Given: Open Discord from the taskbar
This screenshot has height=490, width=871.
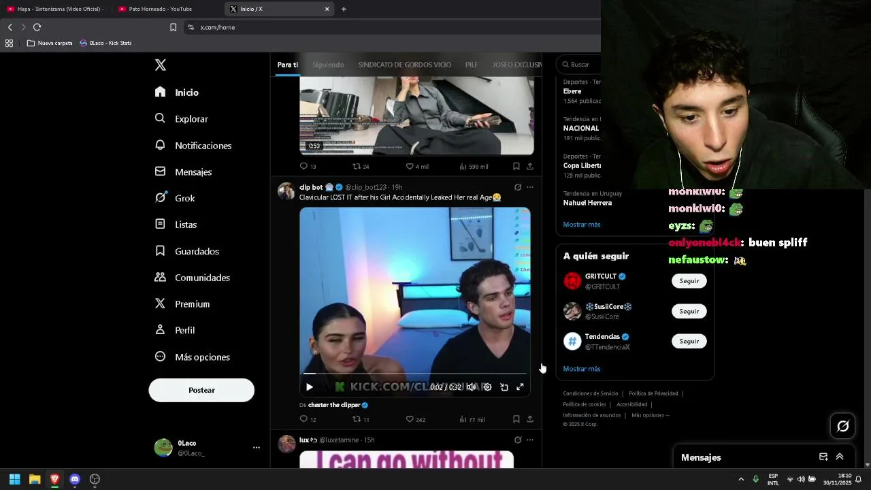Looking at the screenshot, I should tap(75, 479).
